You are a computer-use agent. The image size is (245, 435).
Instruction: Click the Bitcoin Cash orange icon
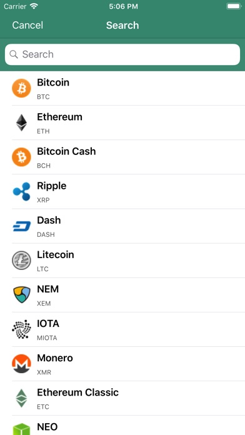(x=21, y=157)
